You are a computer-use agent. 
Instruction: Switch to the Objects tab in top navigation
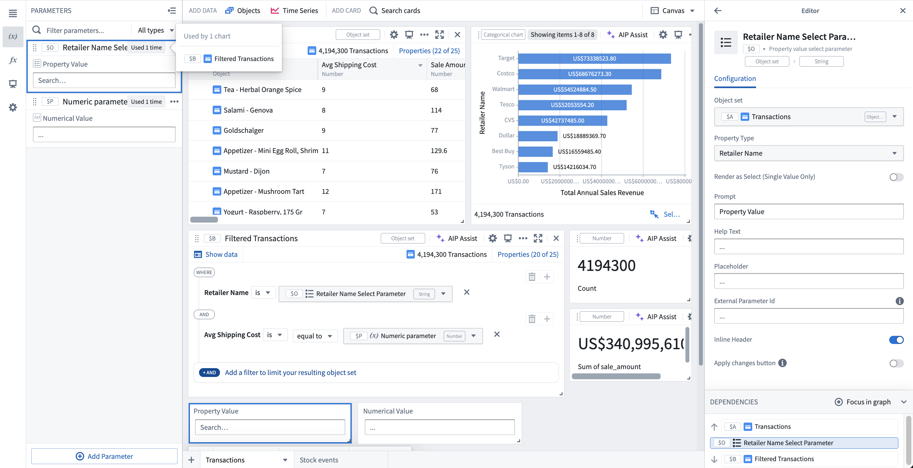click(x=248, y=10)
